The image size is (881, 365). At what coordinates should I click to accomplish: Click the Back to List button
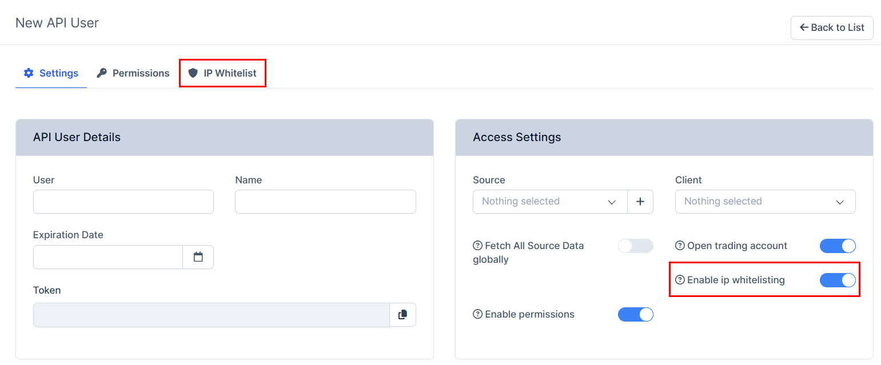(x=831, y=27)
